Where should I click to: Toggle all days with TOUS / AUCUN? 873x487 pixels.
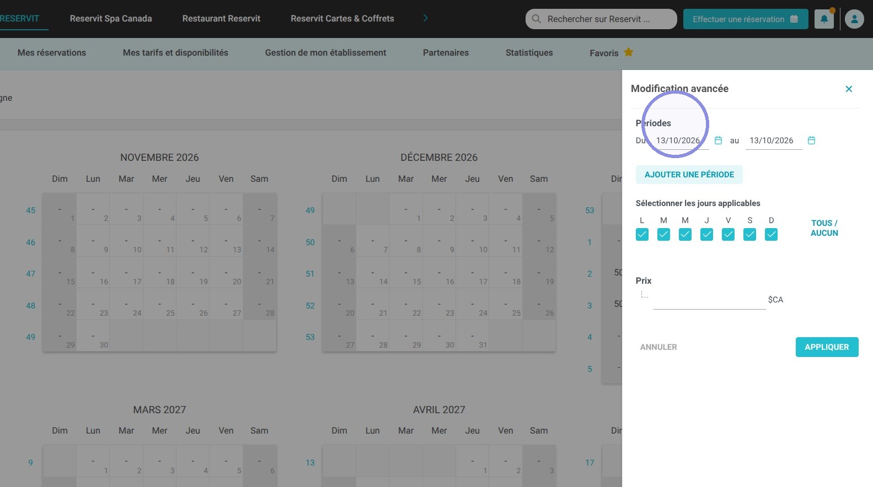pos(824,228)
